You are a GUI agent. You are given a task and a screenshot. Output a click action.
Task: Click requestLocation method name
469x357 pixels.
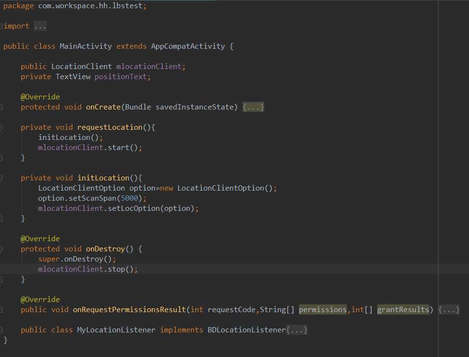[x=110, y=127]
